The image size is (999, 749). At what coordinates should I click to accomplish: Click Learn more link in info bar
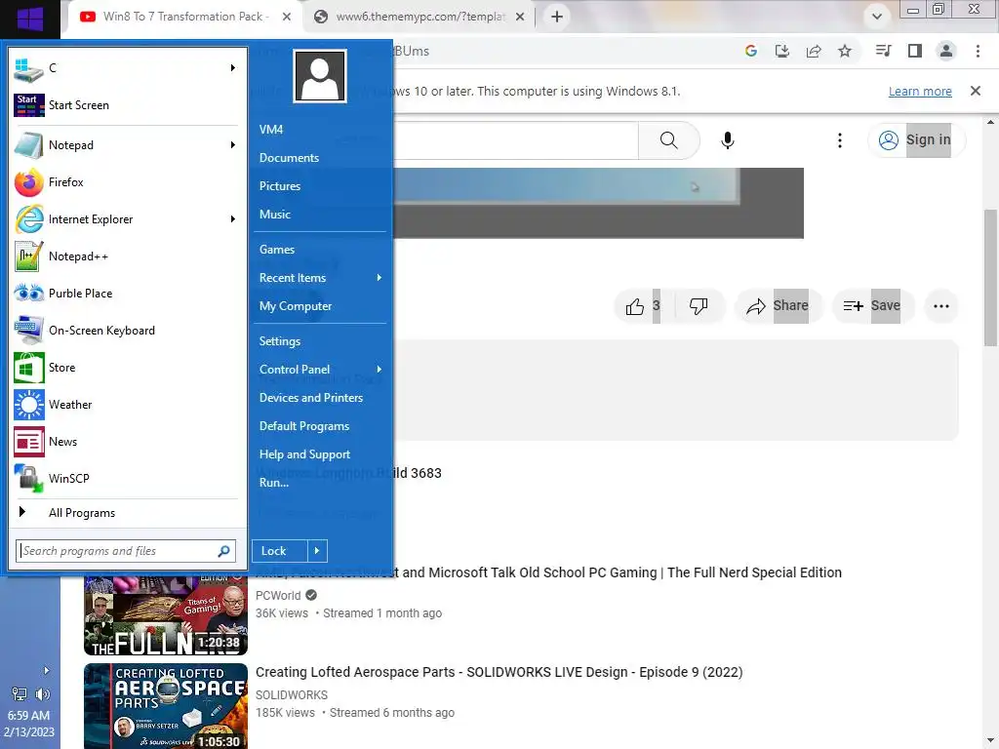tap(920, 92)
